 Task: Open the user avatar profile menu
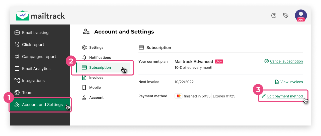pos(301,15)
